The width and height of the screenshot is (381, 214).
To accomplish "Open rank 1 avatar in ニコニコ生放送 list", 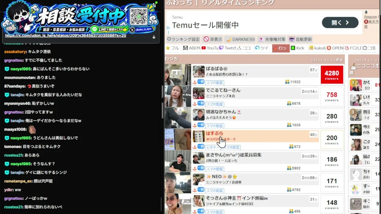I will coord(356,85).
